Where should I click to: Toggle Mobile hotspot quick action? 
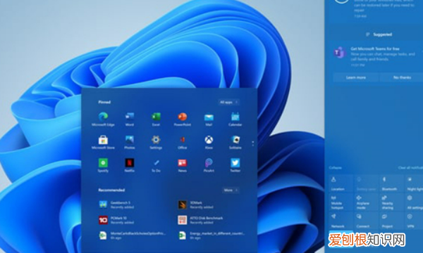[x=341, y=202]
